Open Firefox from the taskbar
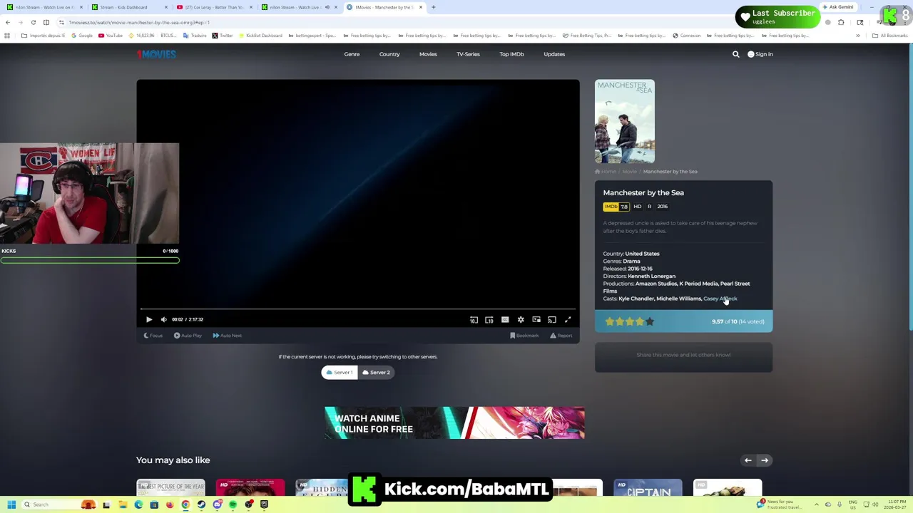 pyautogui.click(x=170, y=504)
